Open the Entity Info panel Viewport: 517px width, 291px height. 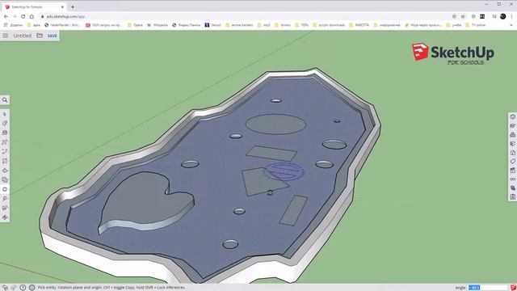512,116
